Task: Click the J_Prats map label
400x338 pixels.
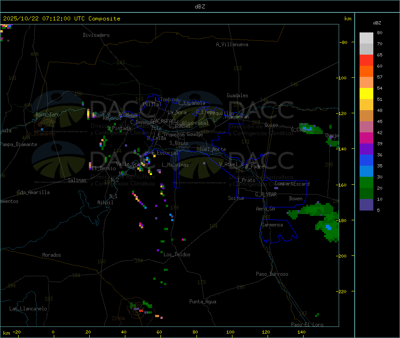Action: click(x=246, y=180)
